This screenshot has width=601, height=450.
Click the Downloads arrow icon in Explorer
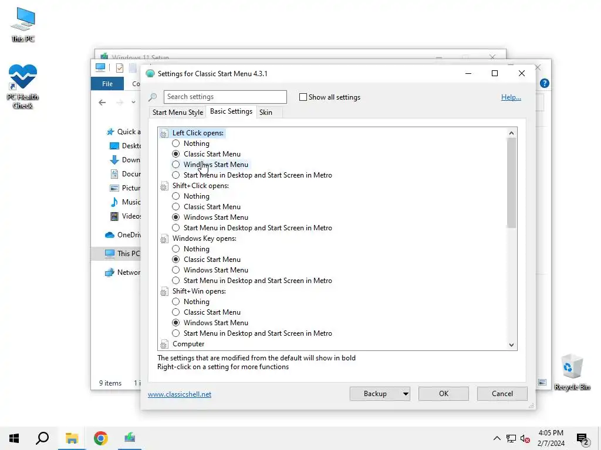(x=114, y=160)
